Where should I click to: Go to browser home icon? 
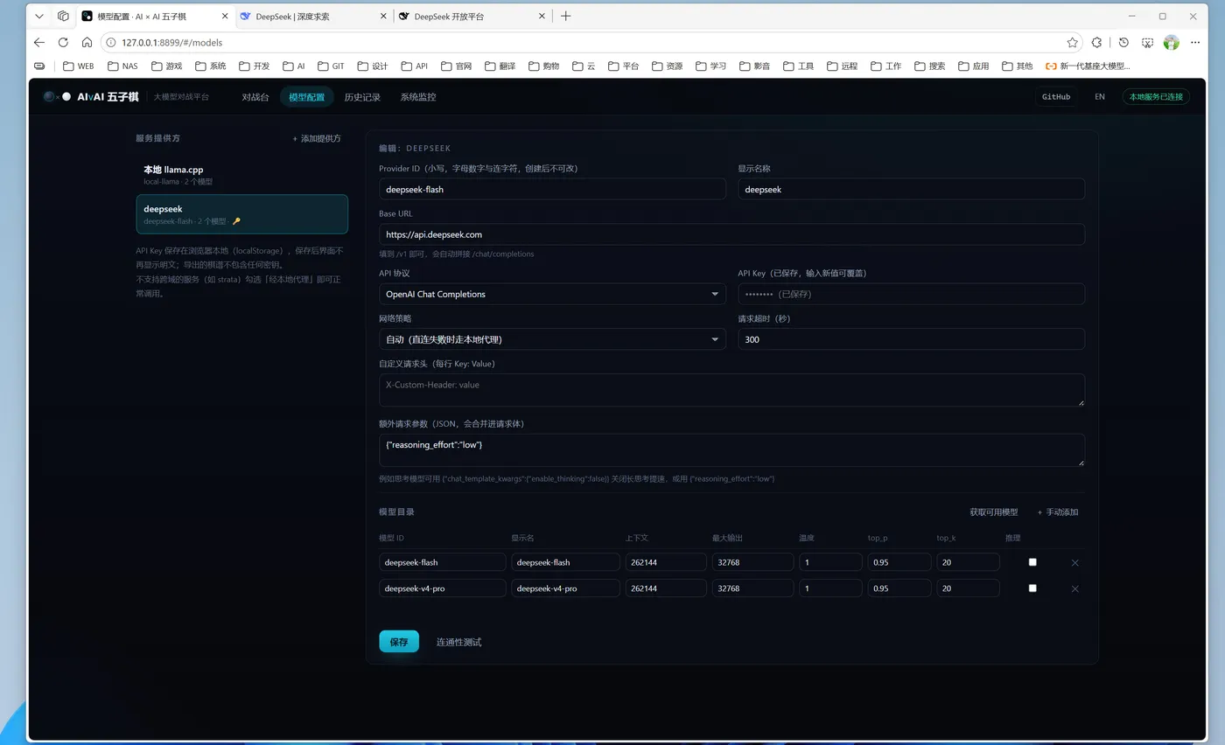pos(87,42)
